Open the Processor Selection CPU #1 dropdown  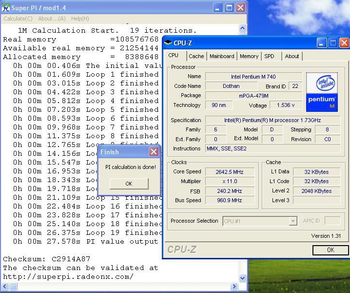(260, 221)
